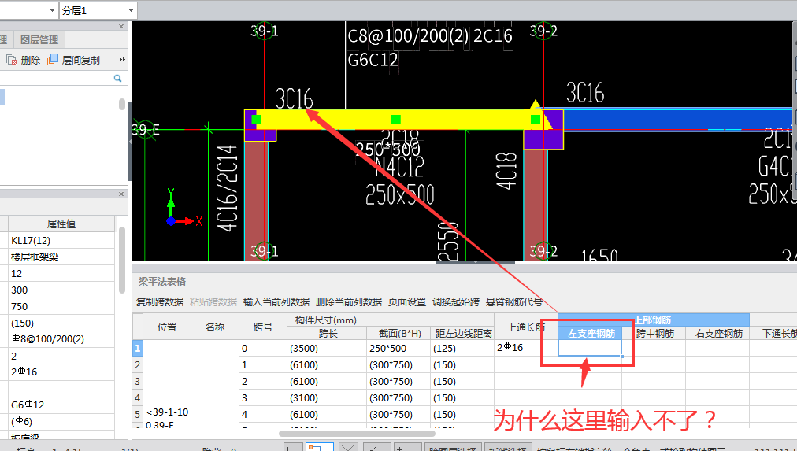Click the 复制跨数据 button
Image resolution: width=797 pixels, height=451 pixels.
coord(160,302)
